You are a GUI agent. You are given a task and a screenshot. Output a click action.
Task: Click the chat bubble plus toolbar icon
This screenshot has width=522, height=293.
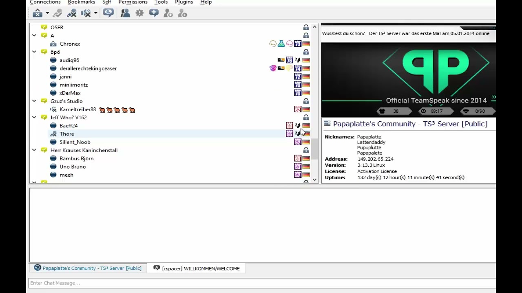[154, 13]
